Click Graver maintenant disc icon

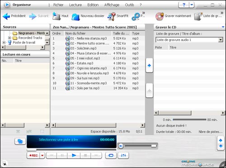pos(160,16)
